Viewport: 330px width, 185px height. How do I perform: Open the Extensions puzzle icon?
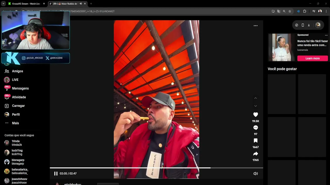tap(304, 11)
